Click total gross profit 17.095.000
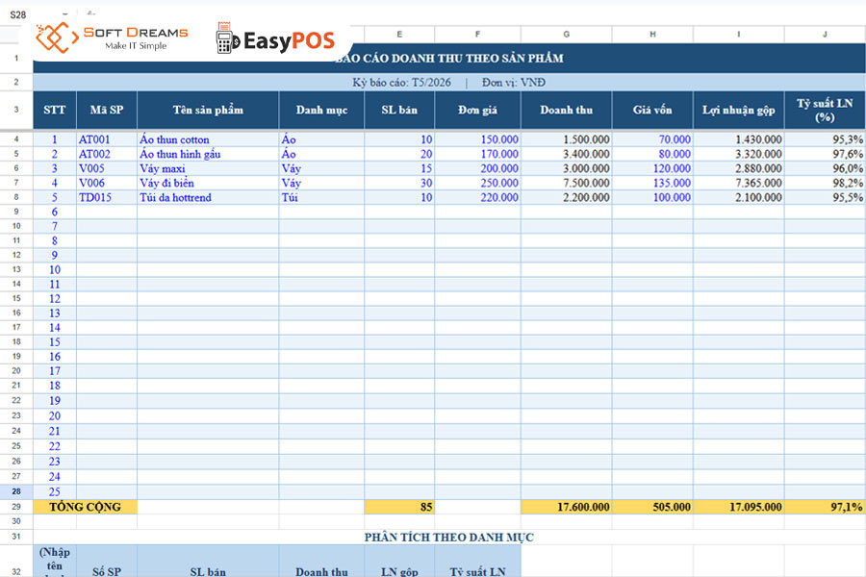Screen dimensions: 866x577 pyautogui.click(x=738, y=507)
